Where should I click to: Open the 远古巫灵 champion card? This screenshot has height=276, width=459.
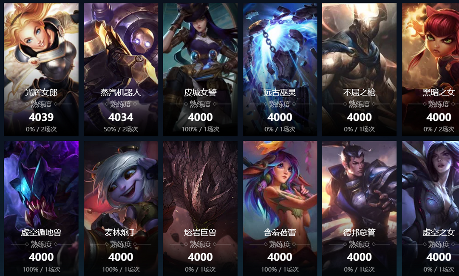(280, 69)
